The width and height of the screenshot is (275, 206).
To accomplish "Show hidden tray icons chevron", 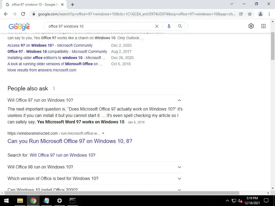I will pos(227,201).
